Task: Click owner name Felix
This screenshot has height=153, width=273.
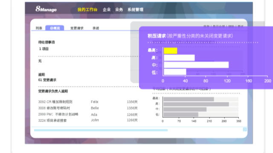Action: (x=95, y=102)
